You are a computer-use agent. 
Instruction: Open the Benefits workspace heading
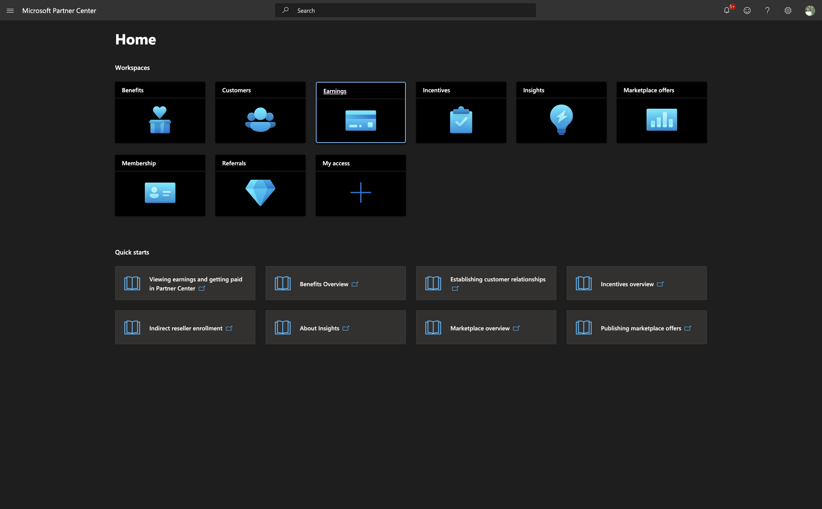coord(133,90)
